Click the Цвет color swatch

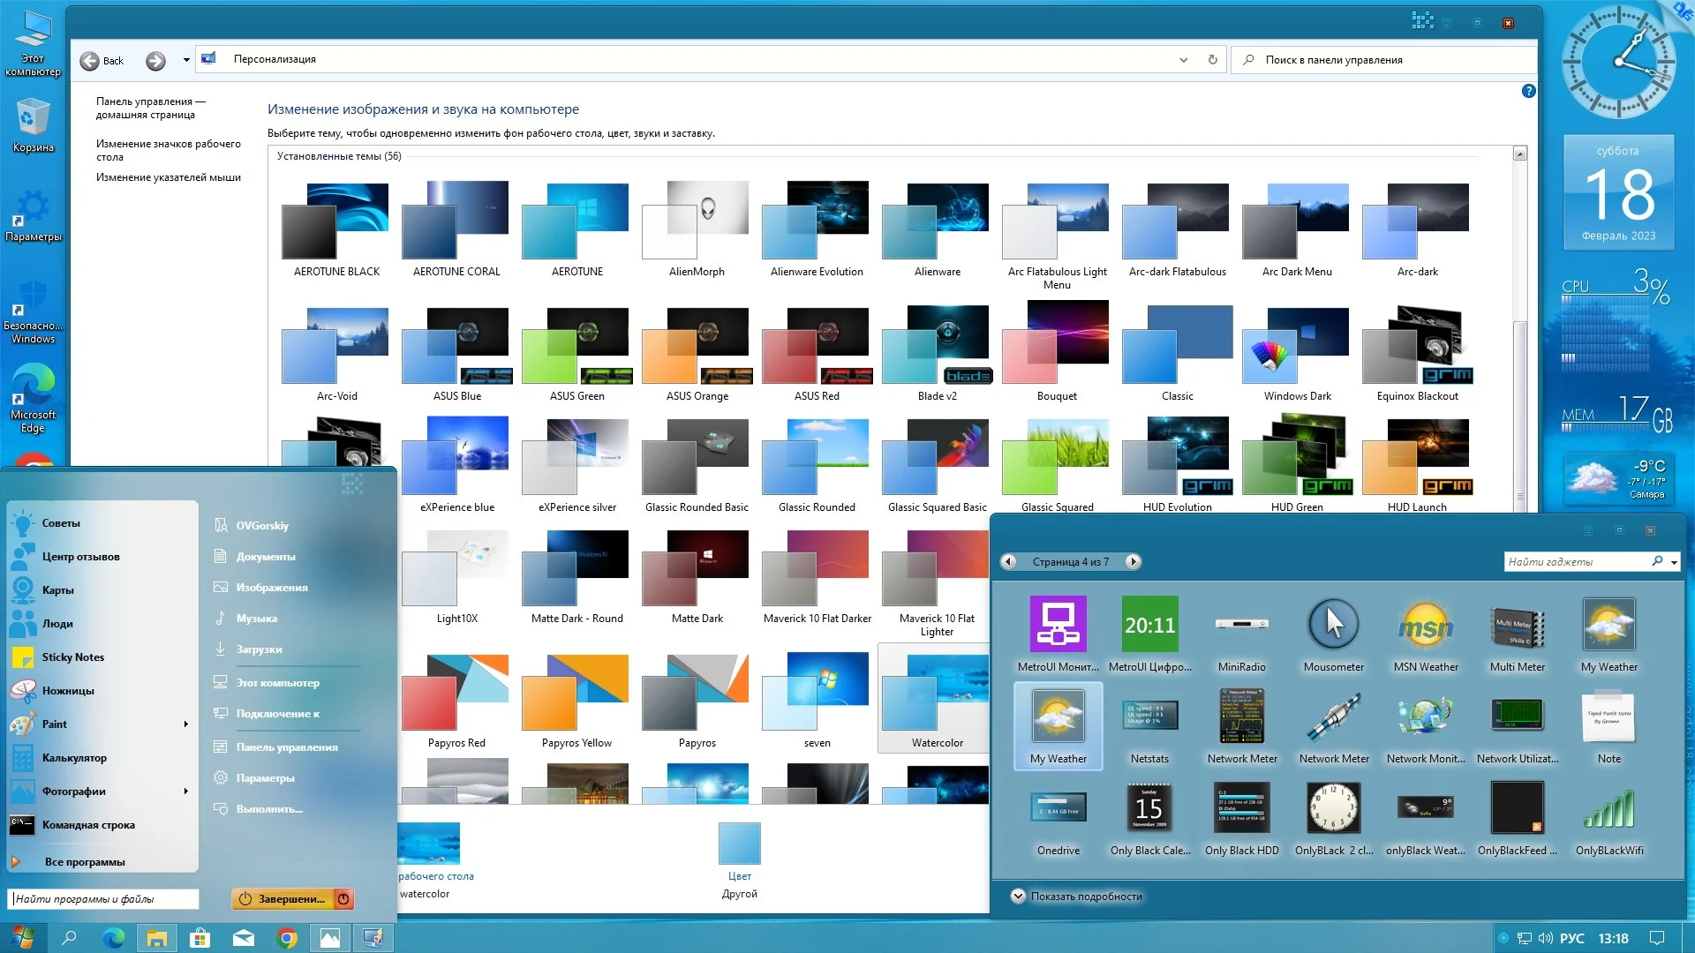click(x=739, y=844)
